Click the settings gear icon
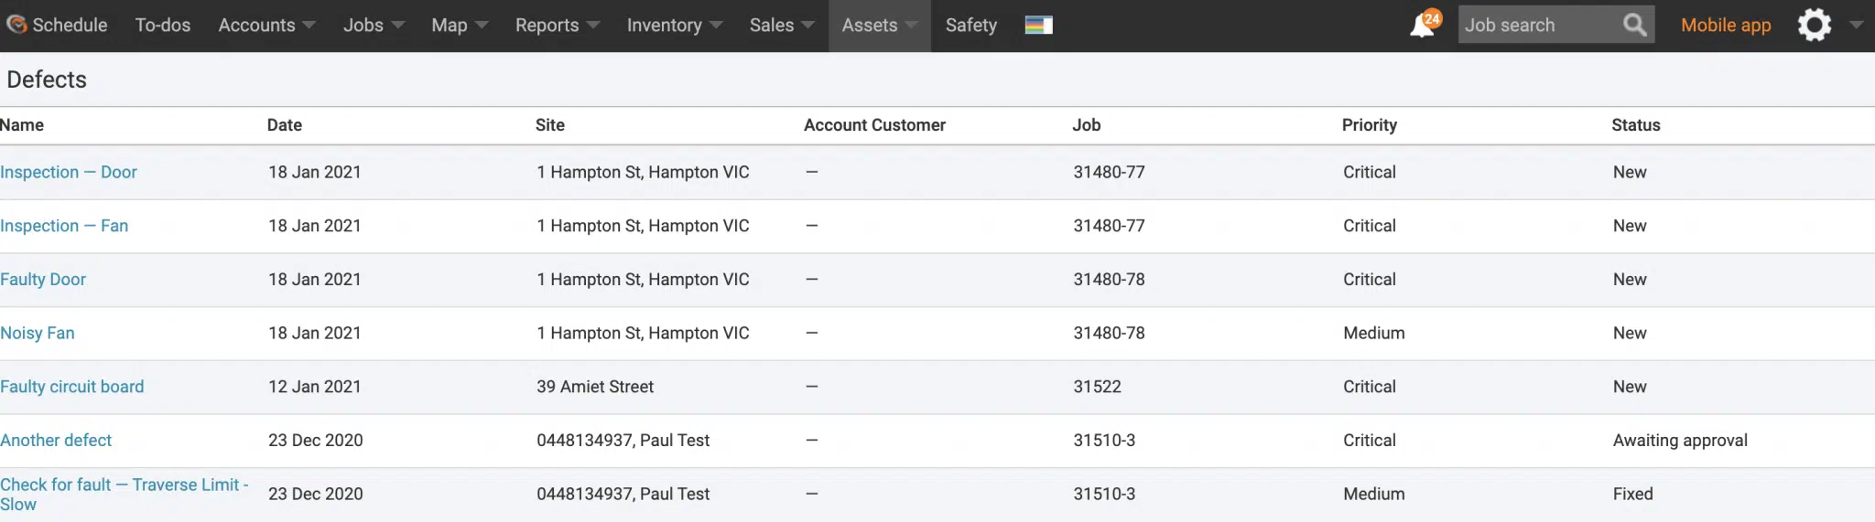This screenshot has height=522, width=1875. 1814,25
